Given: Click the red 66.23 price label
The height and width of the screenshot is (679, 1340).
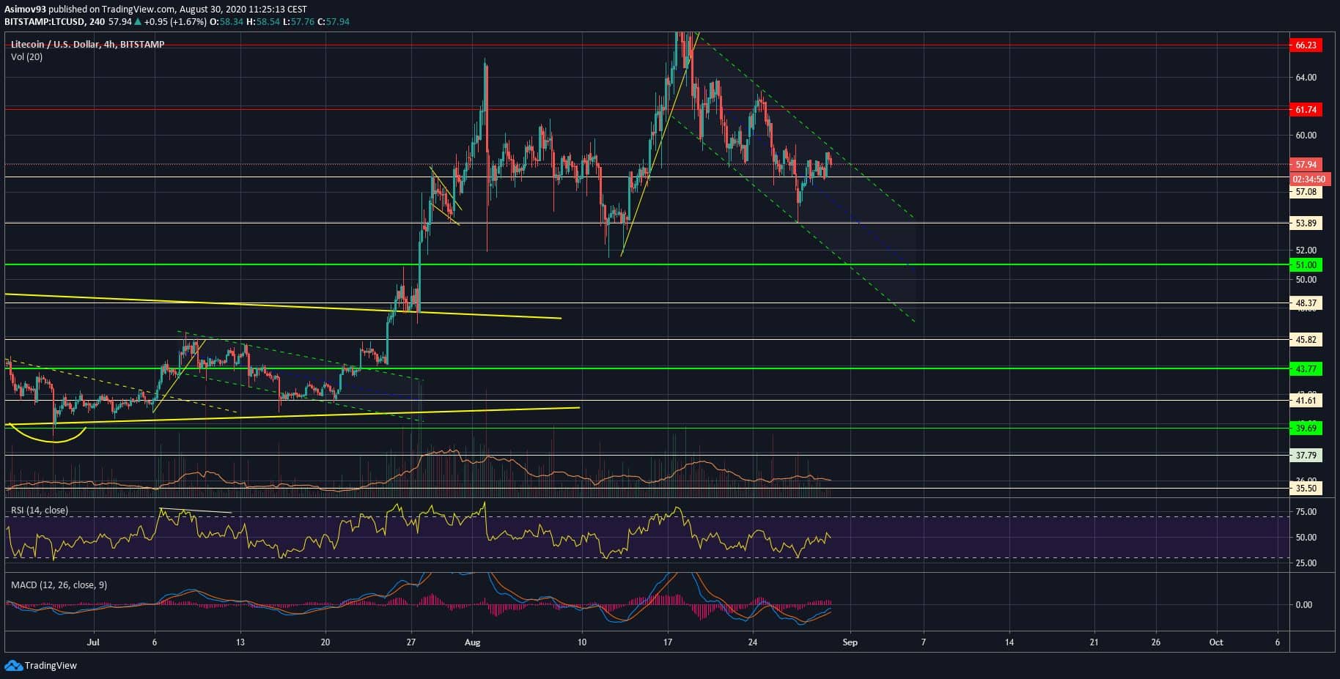Looking at the screenshot, I should tap(1306, 45).
